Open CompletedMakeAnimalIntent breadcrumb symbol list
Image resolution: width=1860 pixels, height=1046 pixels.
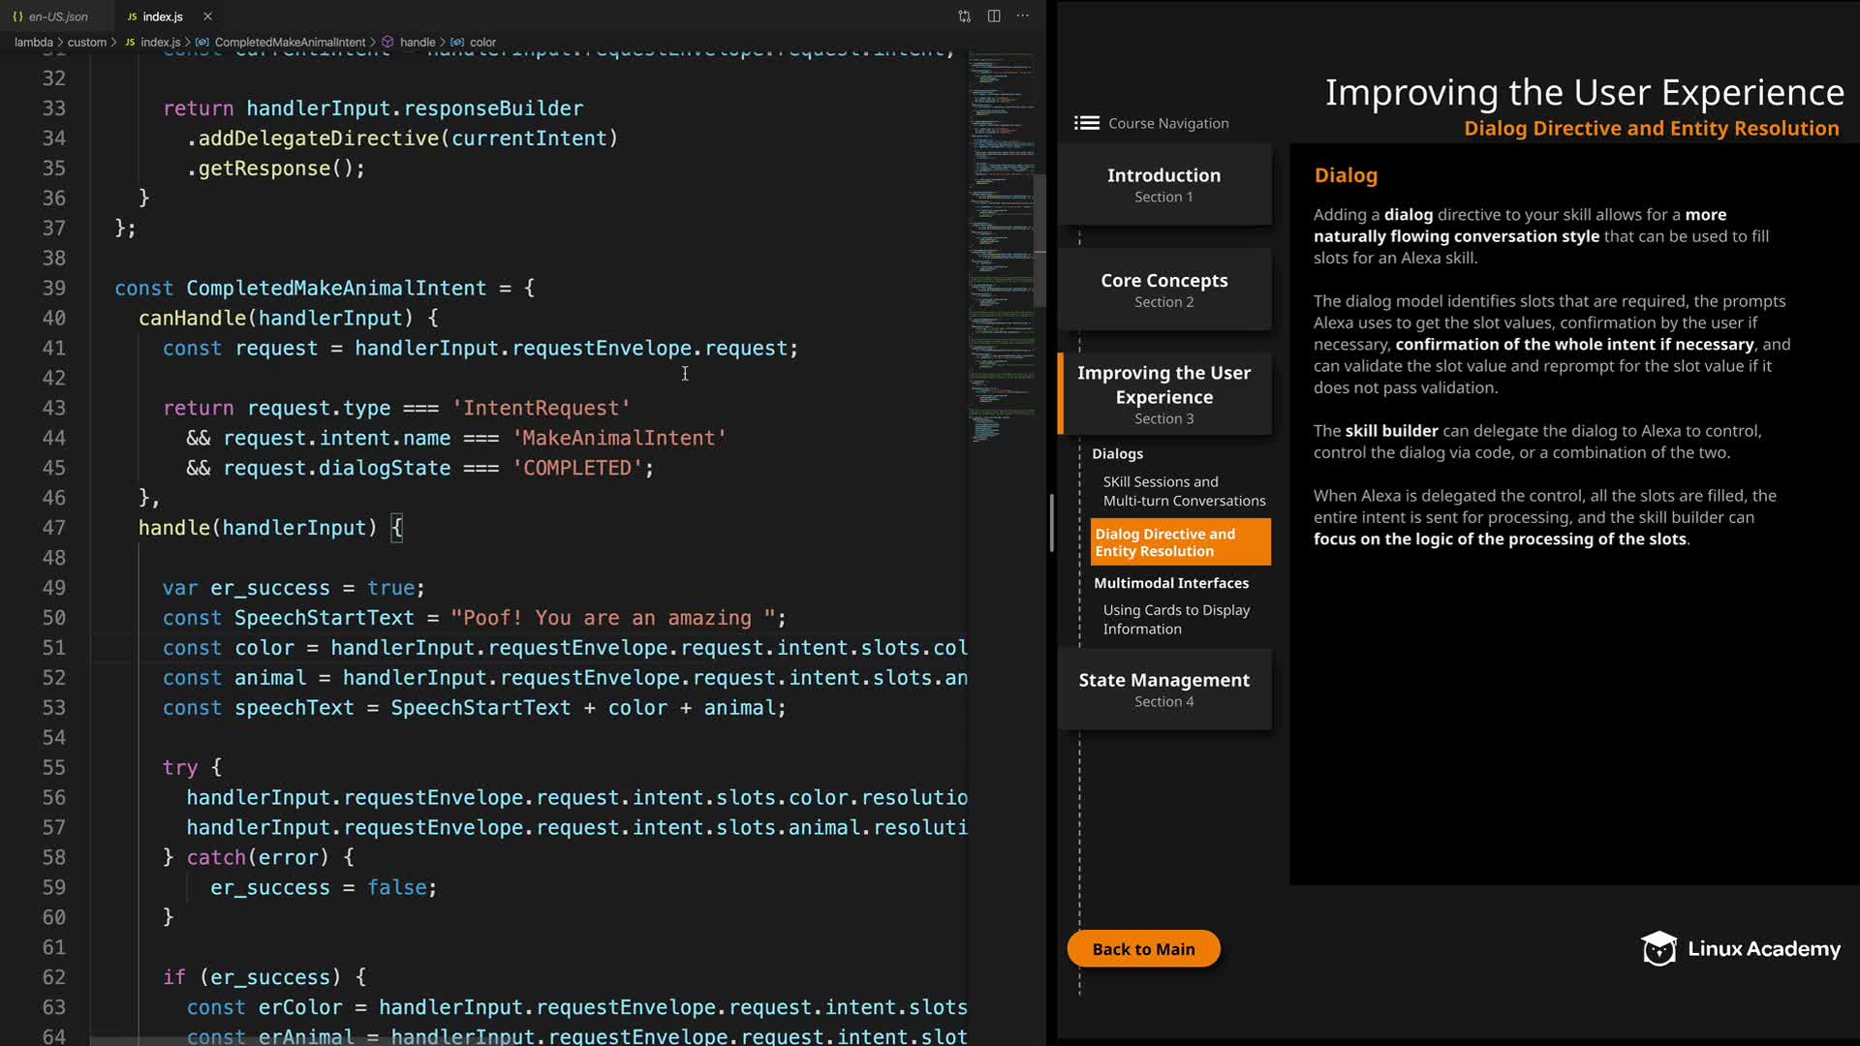290,43
